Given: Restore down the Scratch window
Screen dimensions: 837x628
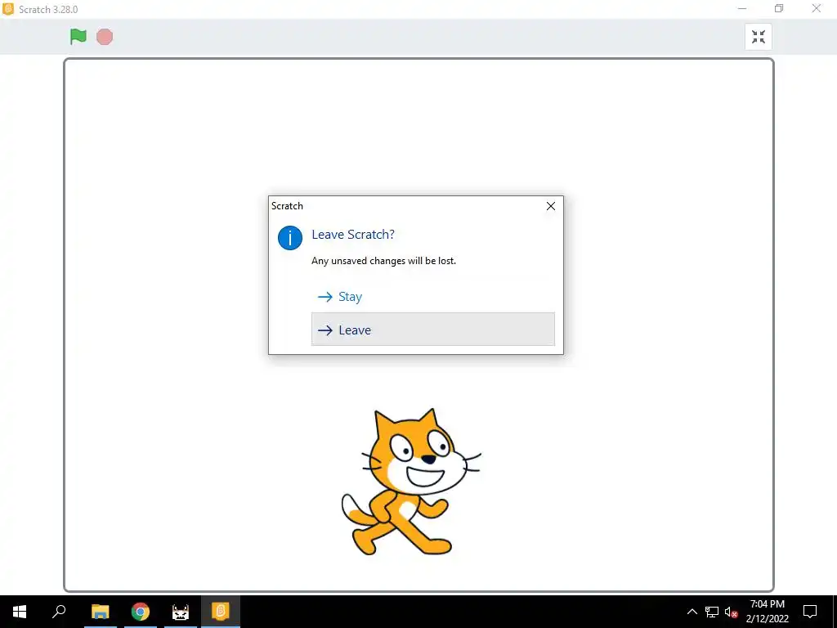Looking at the screenshot, I should tap(779, 8).
